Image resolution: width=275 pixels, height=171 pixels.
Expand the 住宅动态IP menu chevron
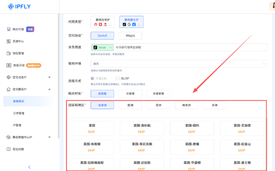pos(50,77)
